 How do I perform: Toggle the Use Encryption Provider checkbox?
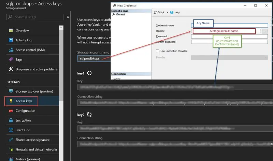158,51
